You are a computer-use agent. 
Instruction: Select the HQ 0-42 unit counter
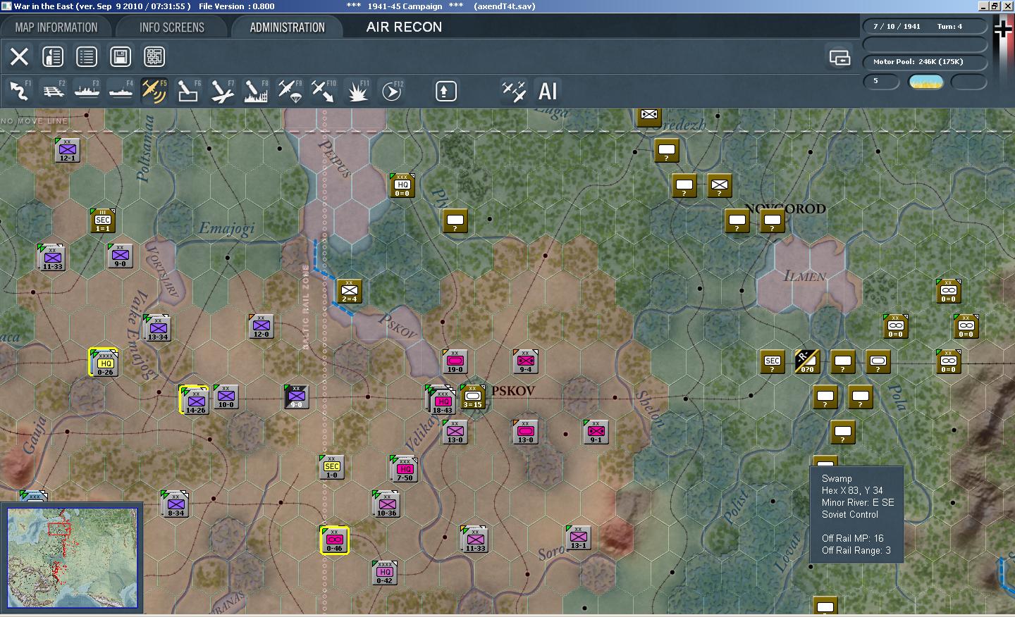[384, 573]
